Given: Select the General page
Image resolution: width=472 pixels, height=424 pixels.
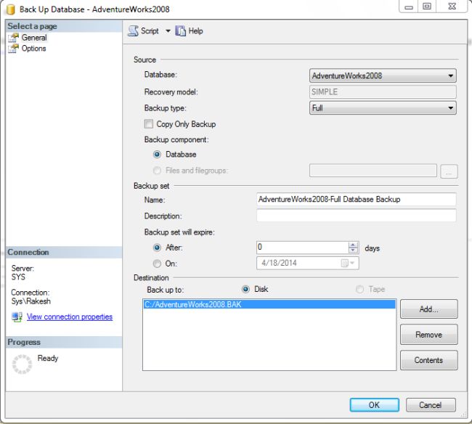Looking at the screenshot, I should (x=34, y=38).
